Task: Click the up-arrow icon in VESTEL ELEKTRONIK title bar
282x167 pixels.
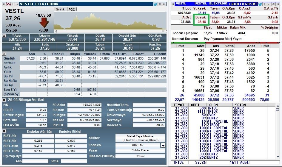Action: coord(17,4)
